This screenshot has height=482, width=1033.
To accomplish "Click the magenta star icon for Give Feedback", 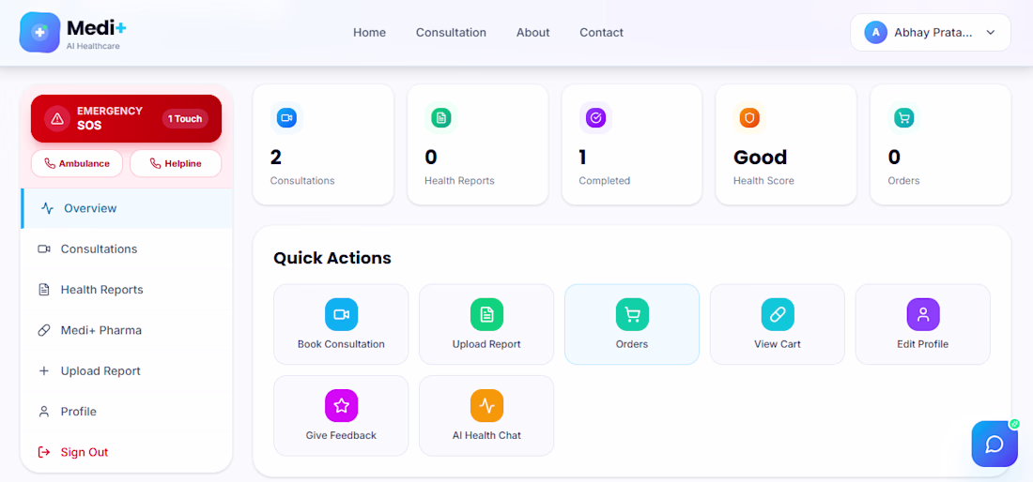I will (x=341, y=406).
